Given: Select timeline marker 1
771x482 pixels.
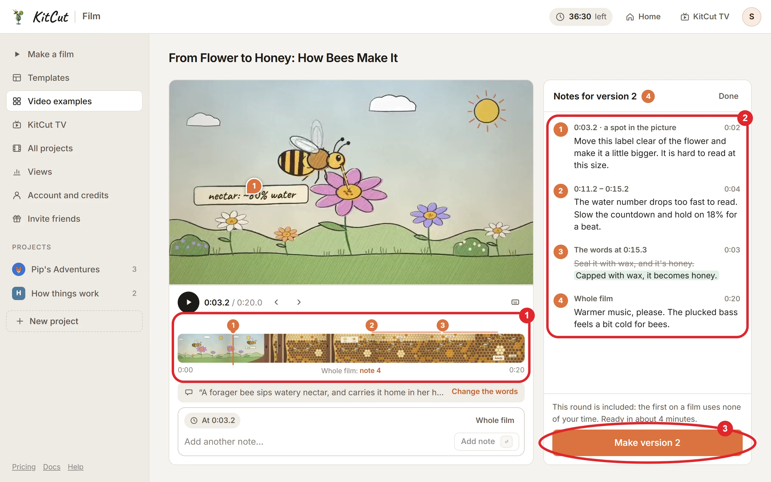Looking at the screenshot, I should (233, 325).
